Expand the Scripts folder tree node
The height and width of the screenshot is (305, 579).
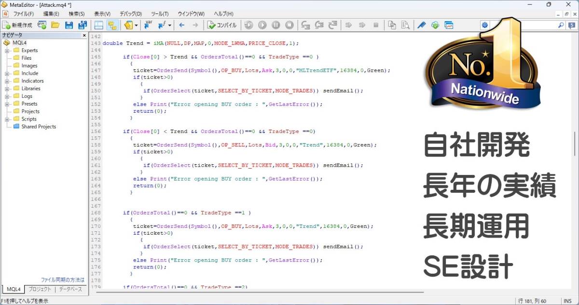coord(7,119)
